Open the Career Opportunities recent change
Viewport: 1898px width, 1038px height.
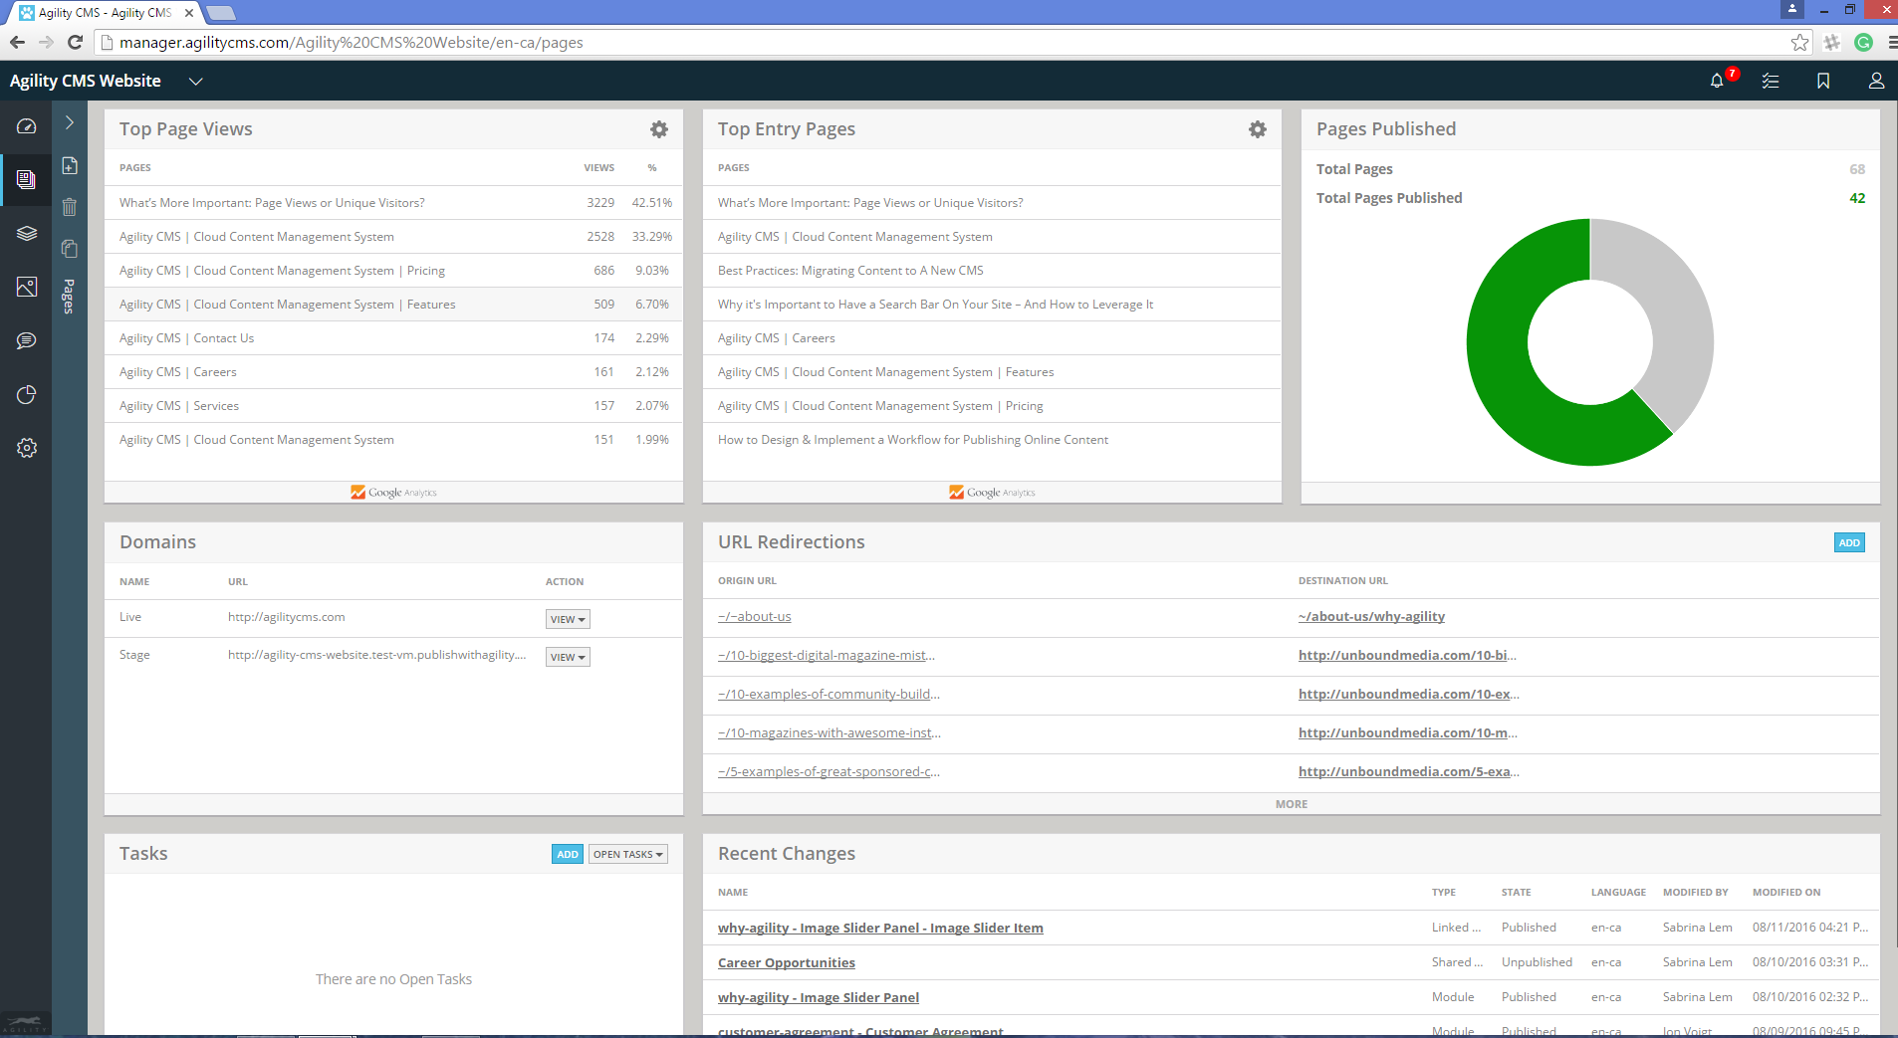(787, 962)
